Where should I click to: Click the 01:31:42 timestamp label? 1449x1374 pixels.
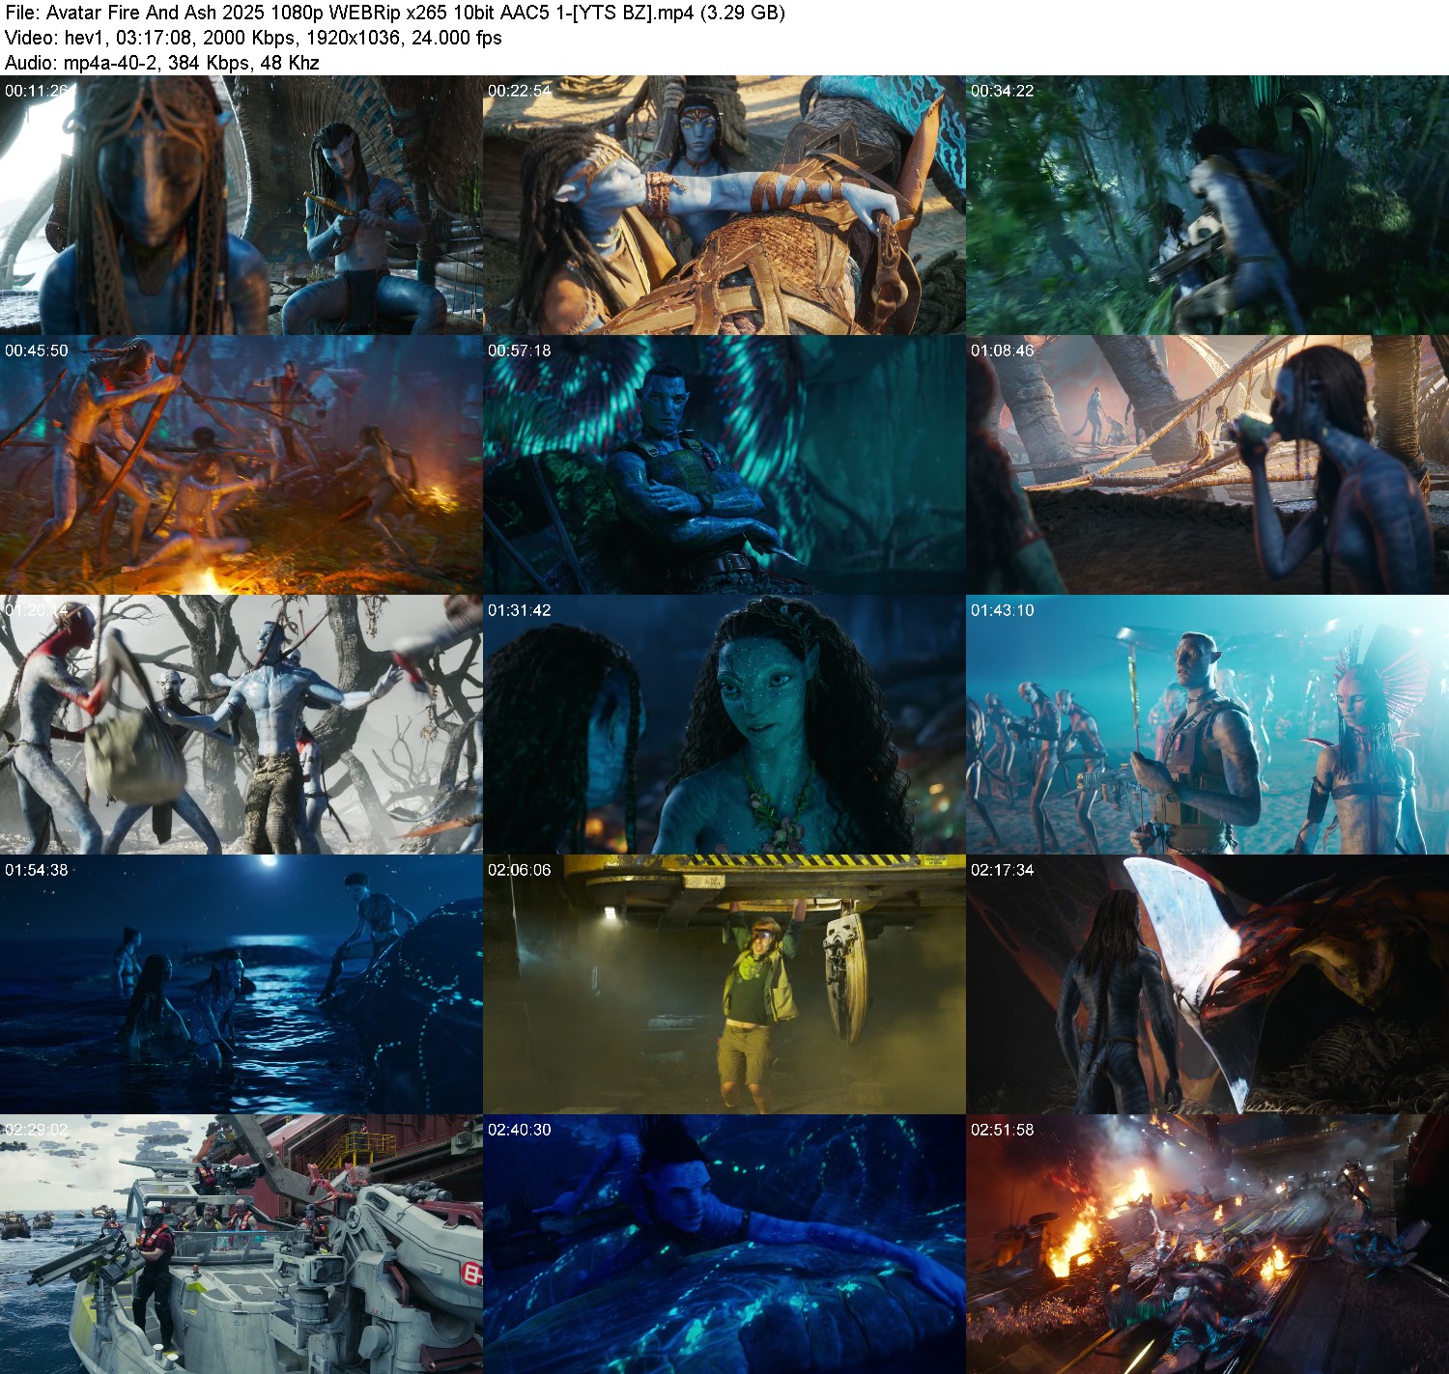(x=520, y=610)
